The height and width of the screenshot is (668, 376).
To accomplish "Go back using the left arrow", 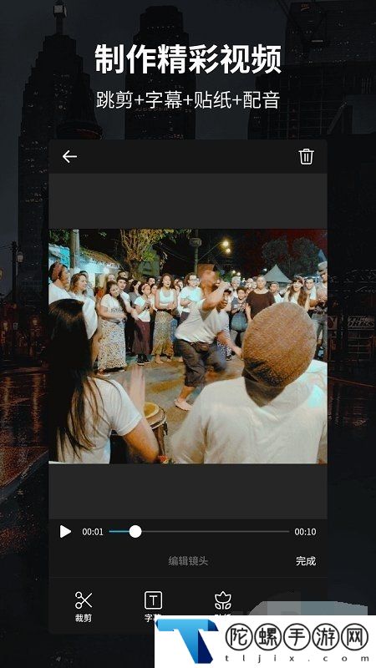I will pos(69,157).
